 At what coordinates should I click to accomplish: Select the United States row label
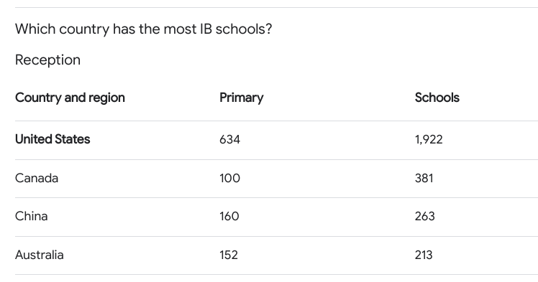point(53,139)
